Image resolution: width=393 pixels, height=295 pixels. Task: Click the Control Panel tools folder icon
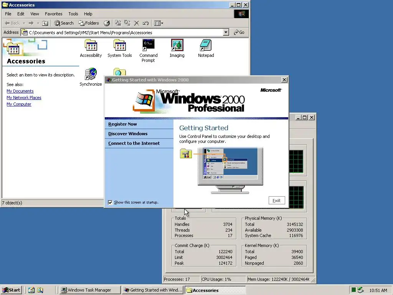point(186,154)
